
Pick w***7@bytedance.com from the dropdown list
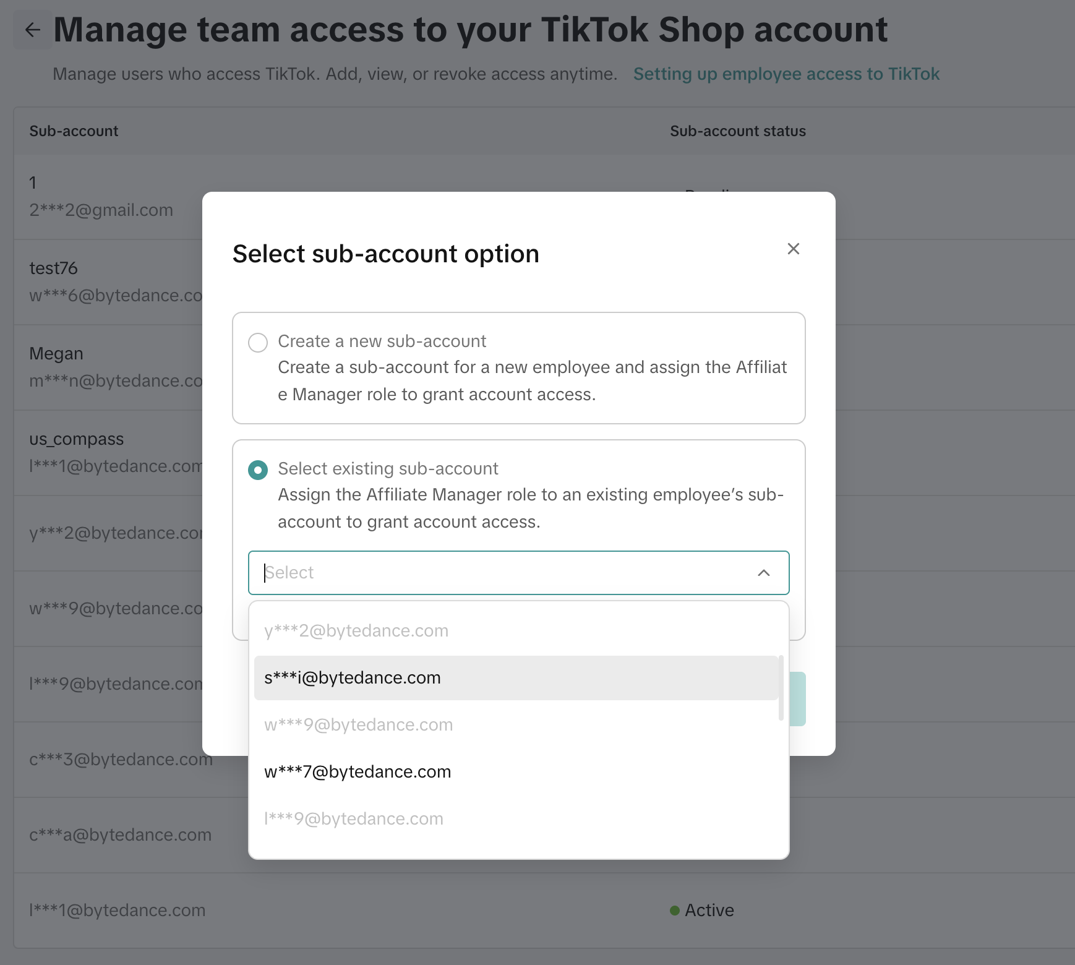[358, 772]
